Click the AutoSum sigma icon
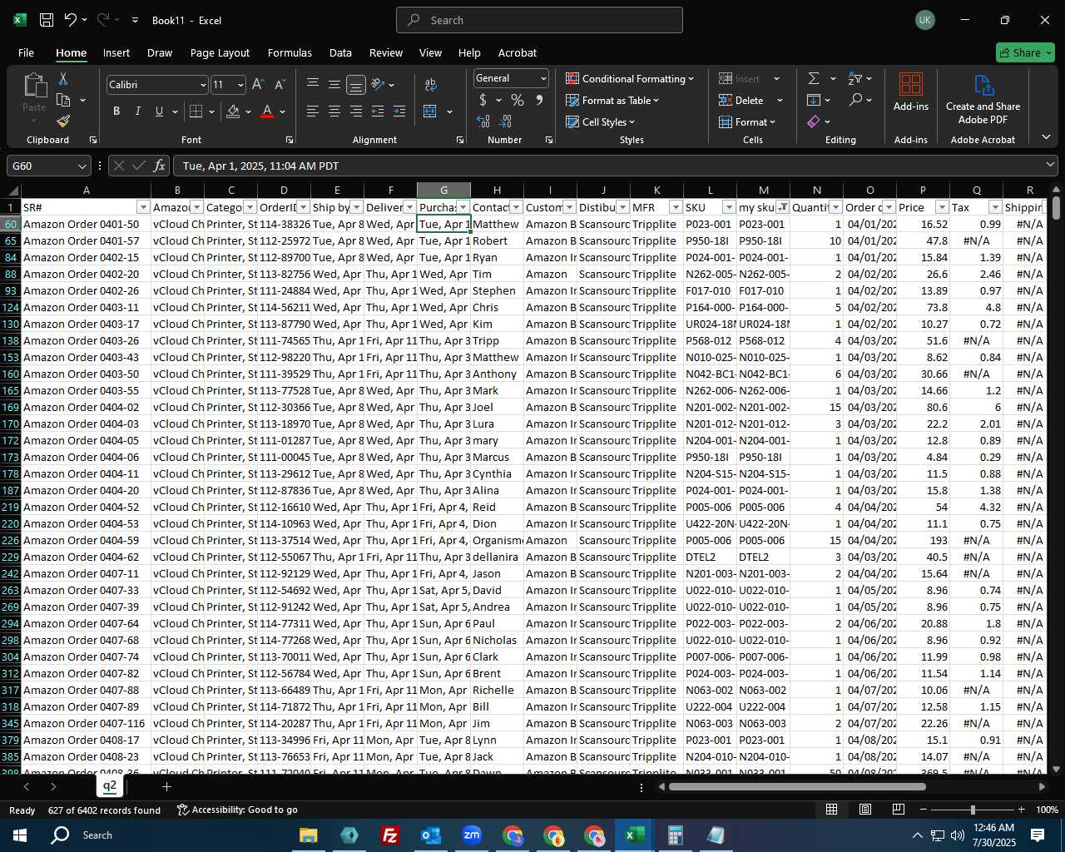The image size is (1065, 852). coord(814,78)
